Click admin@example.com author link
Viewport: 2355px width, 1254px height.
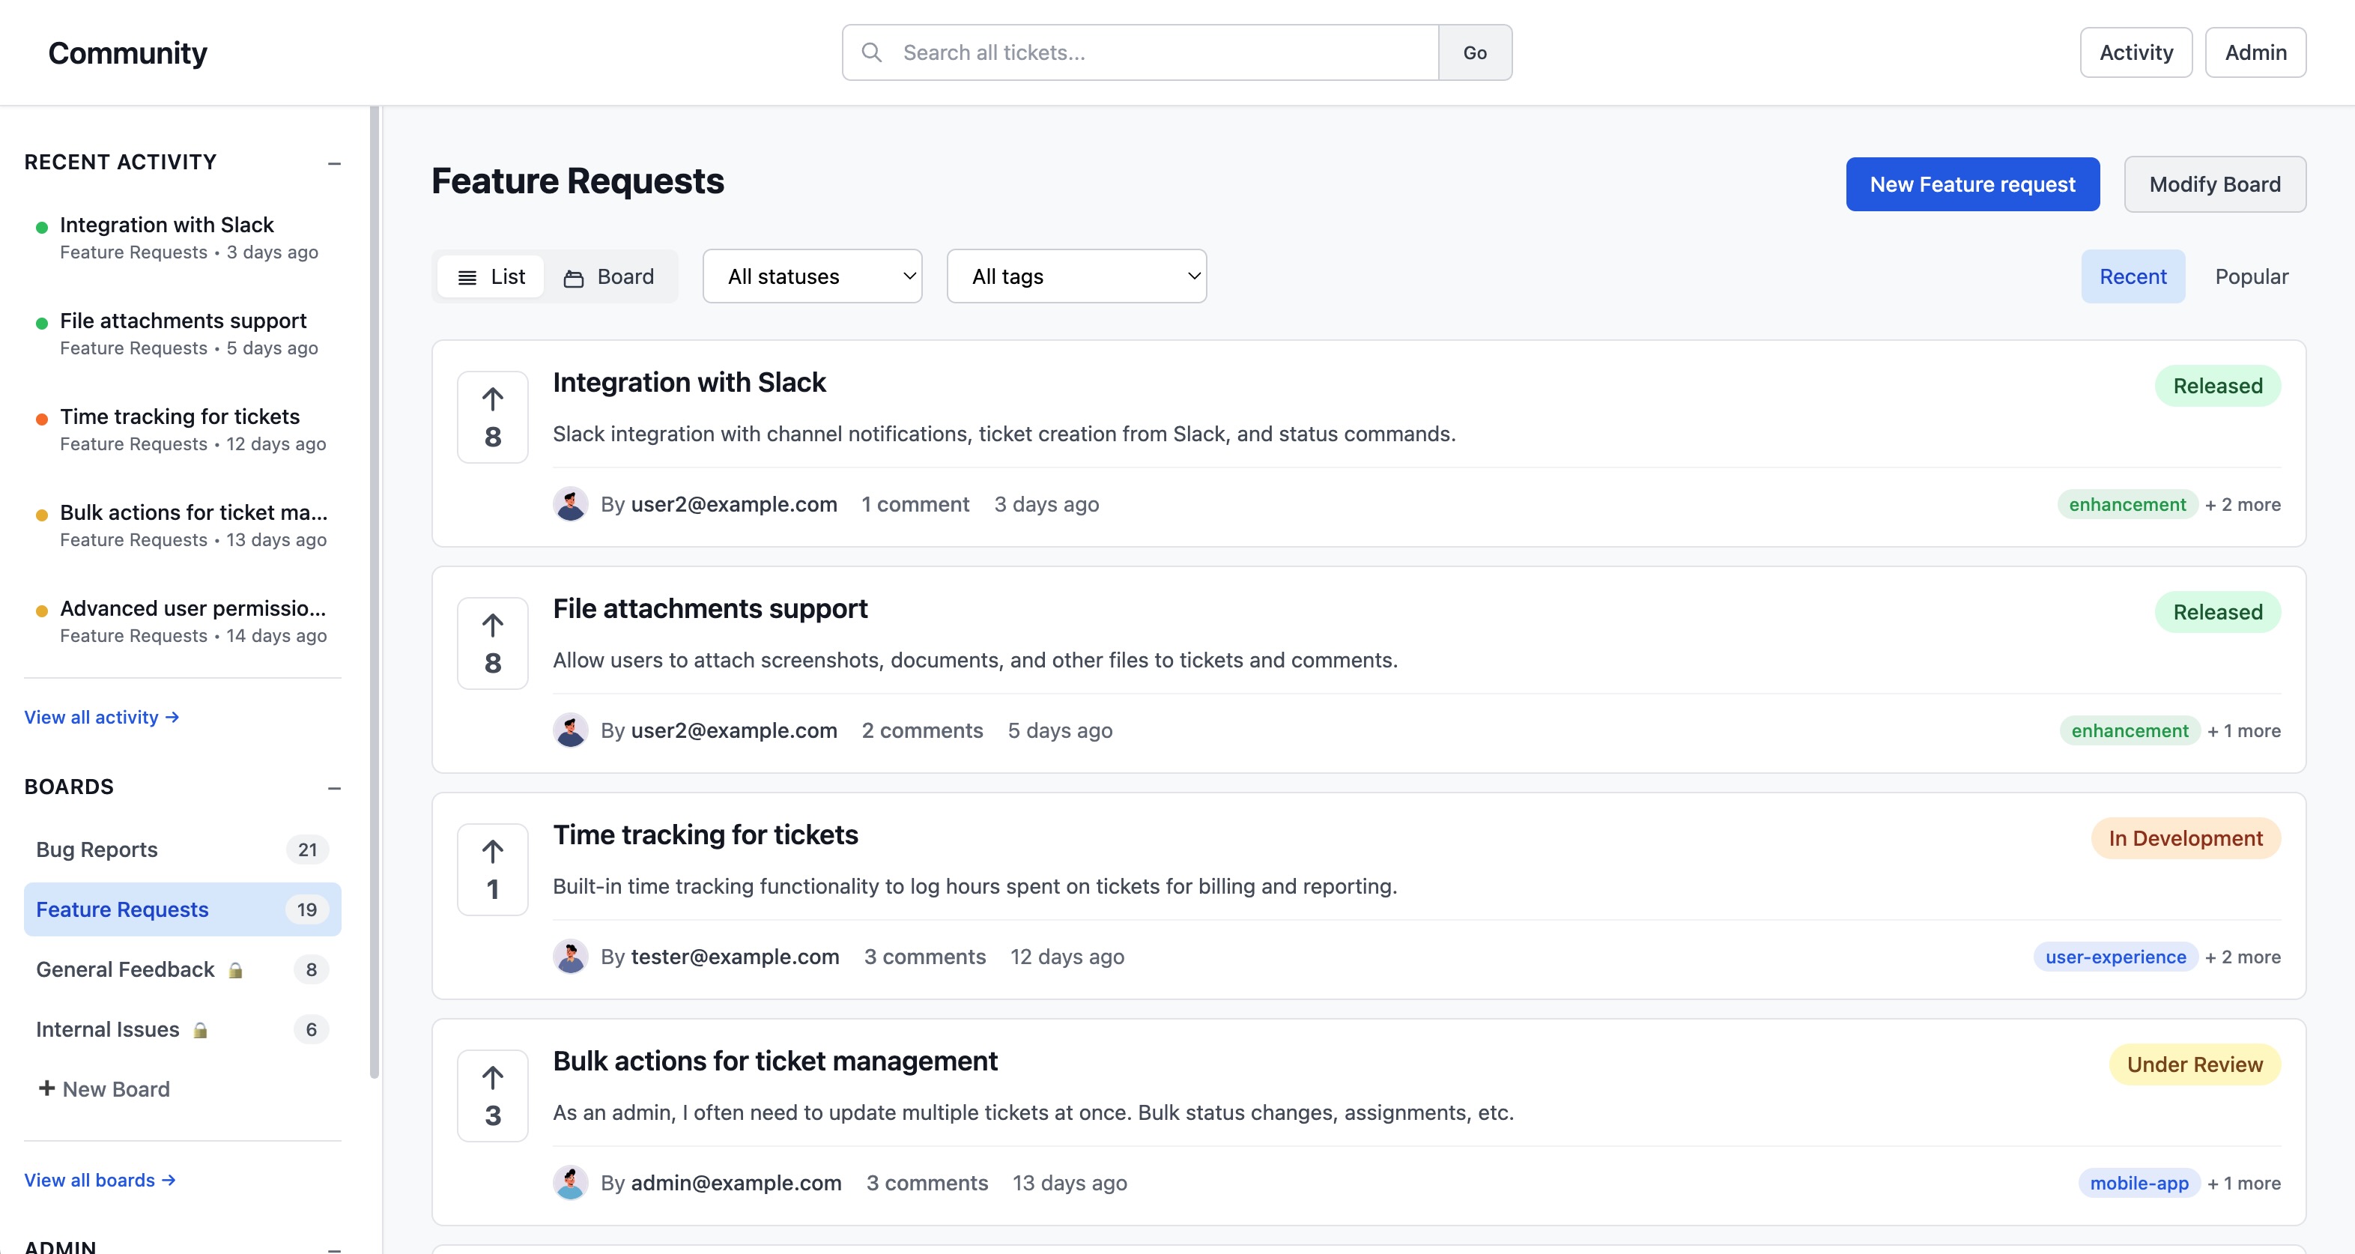pyautogui.click(x=736, y=1183)
